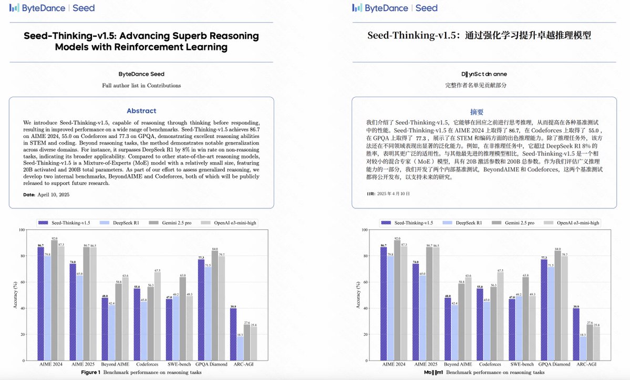
Task: Click the "Date: April 10, 2025" line
Action: (x=46, y=195)
